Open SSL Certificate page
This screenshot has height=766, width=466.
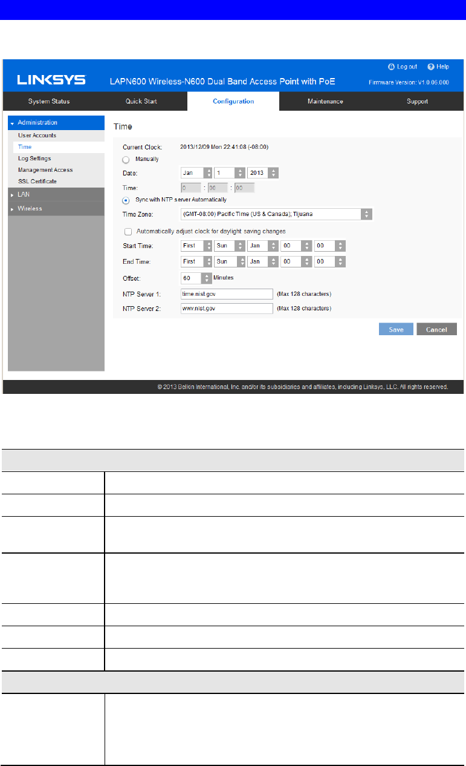pyautogui.click(x=37, y=181)
